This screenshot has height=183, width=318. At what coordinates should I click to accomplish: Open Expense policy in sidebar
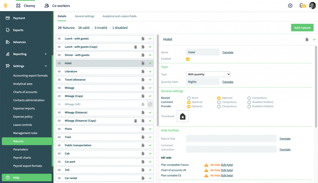click(x=23, y=117)
